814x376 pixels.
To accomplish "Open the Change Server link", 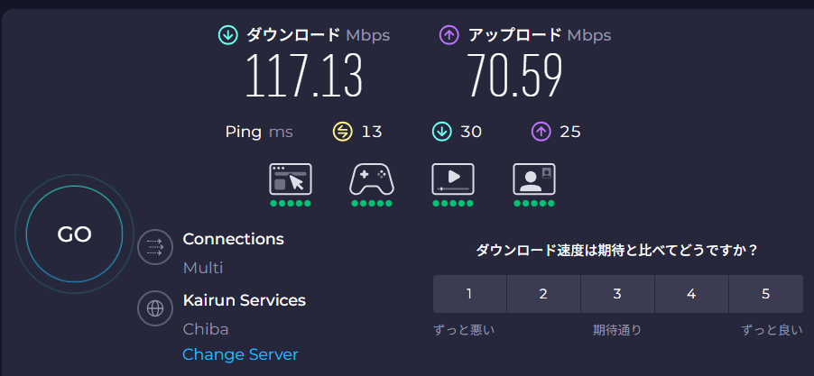I will [240, 354].
